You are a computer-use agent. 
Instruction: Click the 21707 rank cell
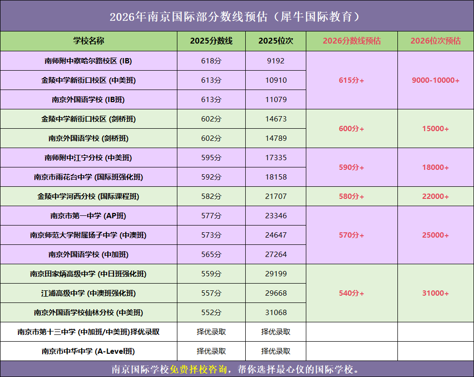click(276, 196)
